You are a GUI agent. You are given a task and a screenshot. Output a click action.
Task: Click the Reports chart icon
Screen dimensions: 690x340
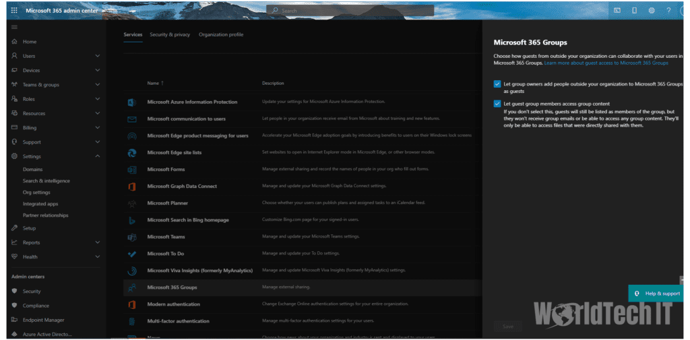[15, 242]
